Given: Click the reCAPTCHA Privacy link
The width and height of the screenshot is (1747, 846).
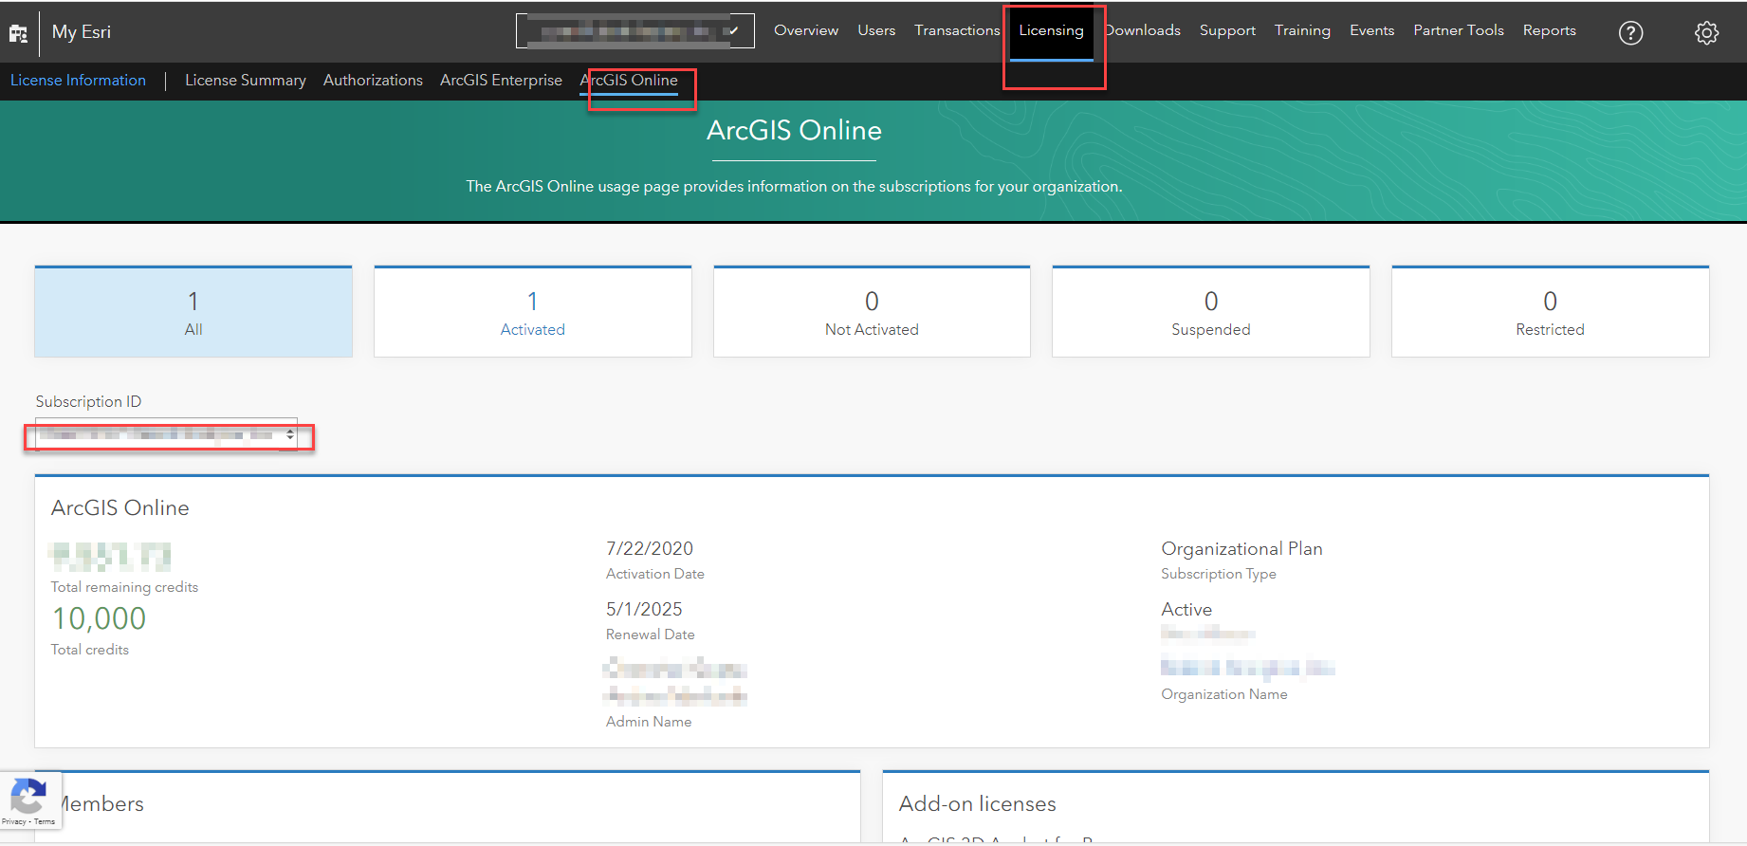Looking at the screenshot, I should click(13, 821).
